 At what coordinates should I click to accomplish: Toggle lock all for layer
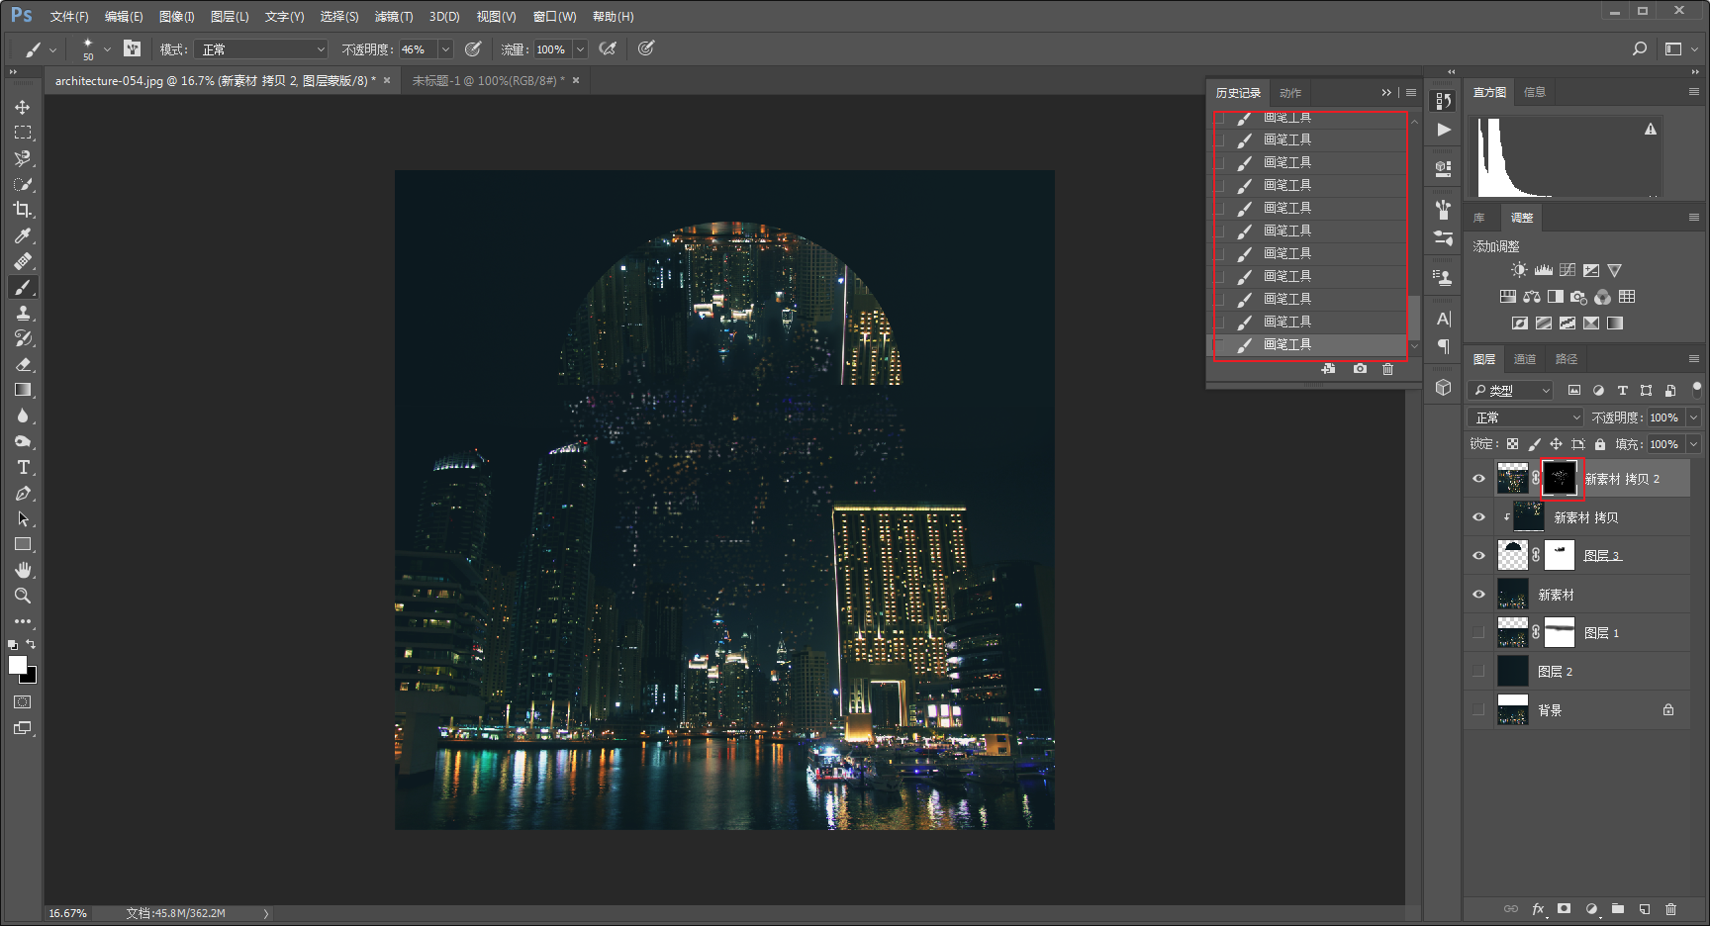pyautogui.click(x=1600, y=444)
